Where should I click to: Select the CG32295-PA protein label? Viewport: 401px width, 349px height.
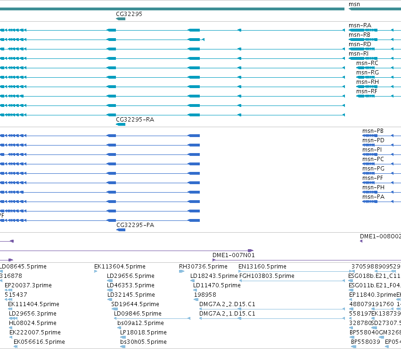click(135, 225)
